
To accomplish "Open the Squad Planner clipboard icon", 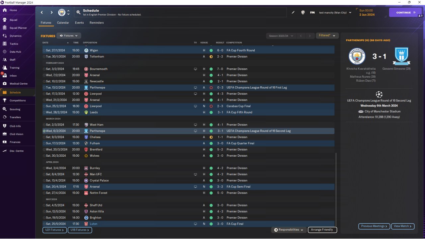I will (x=5, y=28).
